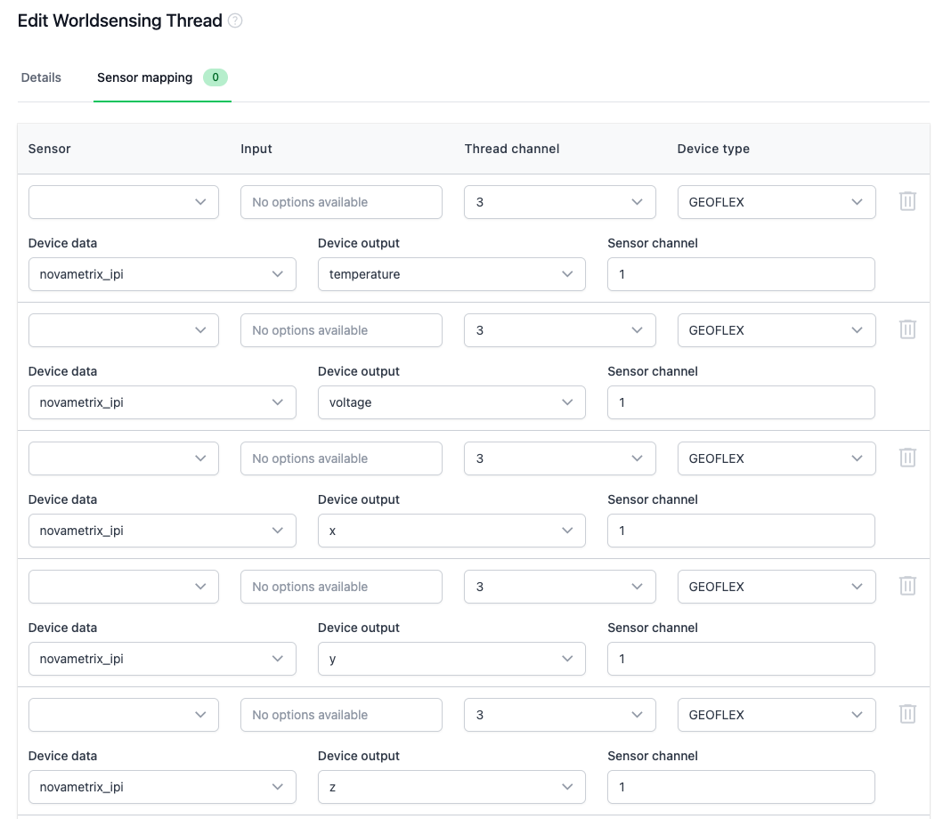Switch to the Details tab
This screenshot has height=819, width=943.
[x=41, y=77]
